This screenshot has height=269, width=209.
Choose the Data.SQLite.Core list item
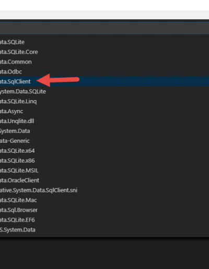[x=104, y=52]
